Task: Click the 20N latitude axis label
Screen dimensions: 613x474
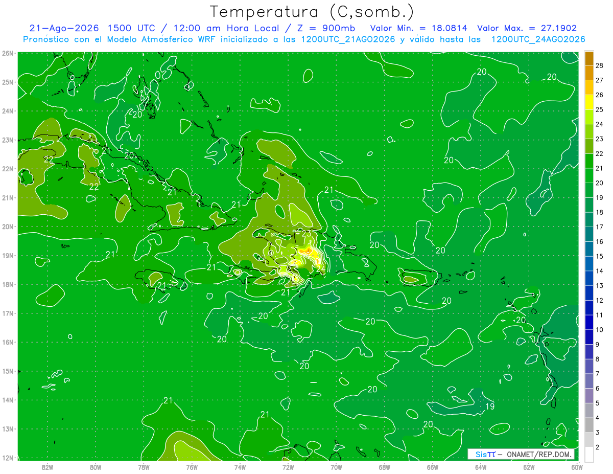Action: [8, 227]
